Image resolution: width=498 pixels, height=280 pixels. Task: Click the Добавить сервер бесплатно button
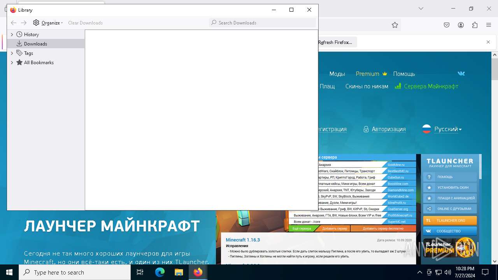[x=383, y=229]
